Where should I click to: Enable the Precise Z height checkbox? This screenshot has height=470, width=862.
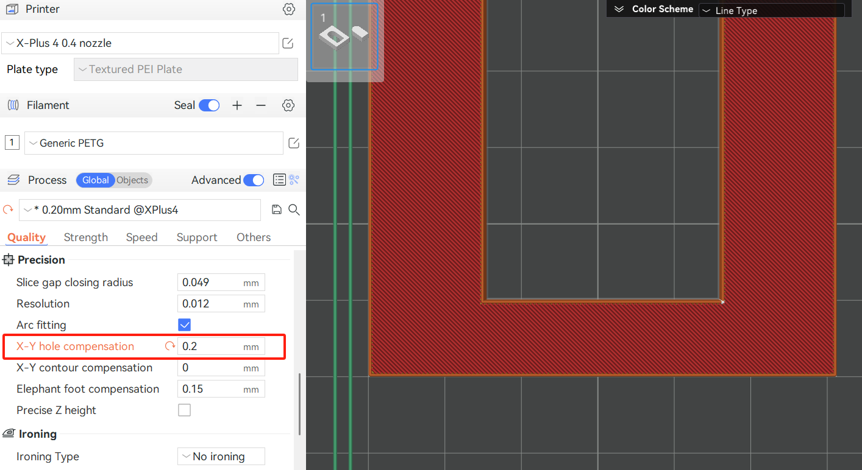(184, 410)
